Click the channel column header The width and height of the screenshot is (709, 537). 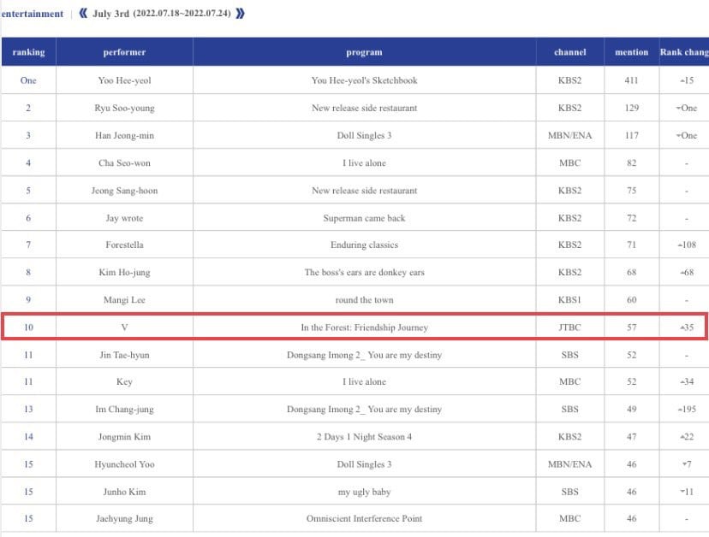[569, 52]
